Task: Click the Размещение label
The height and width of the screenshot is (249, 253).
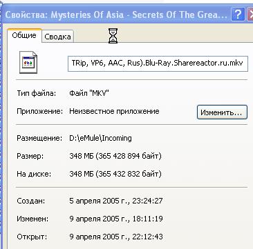Action: pyautogui.click(x=39, y=139)
